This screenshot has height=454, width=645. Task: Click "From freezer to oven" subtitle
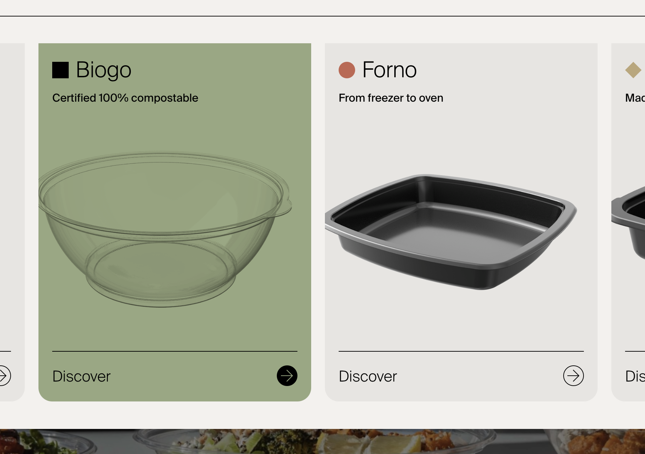[391, 98]
